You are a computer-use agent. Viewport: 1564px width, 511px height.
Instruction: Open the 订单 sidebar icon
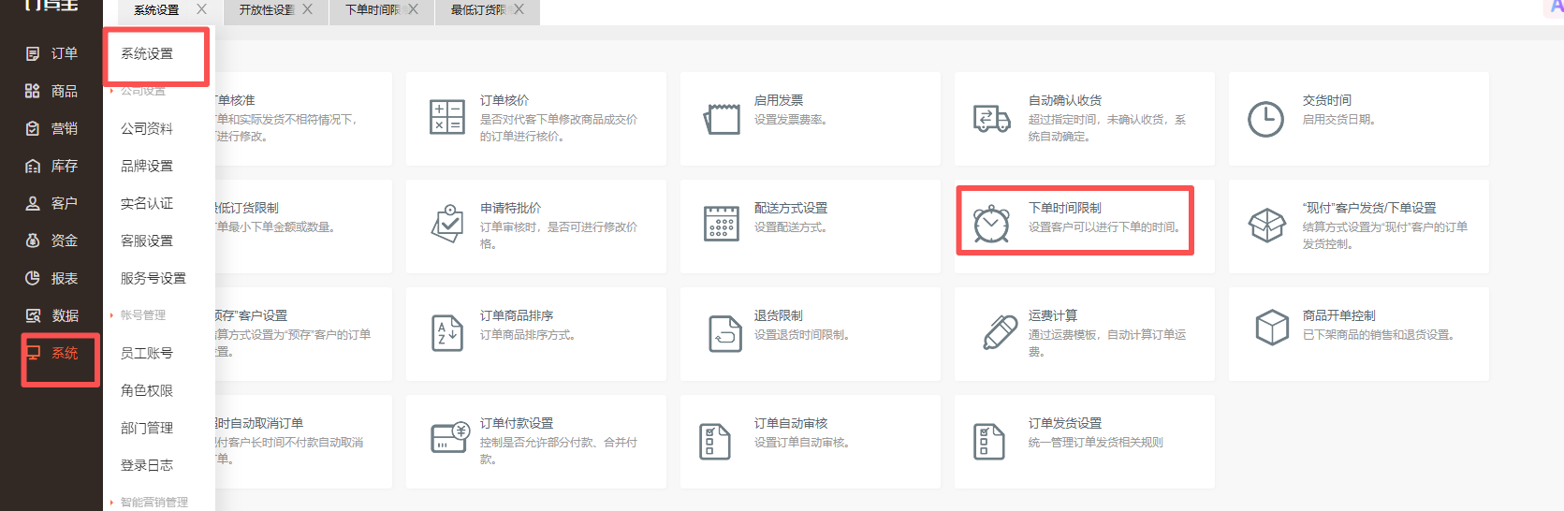tap(33, 53)
